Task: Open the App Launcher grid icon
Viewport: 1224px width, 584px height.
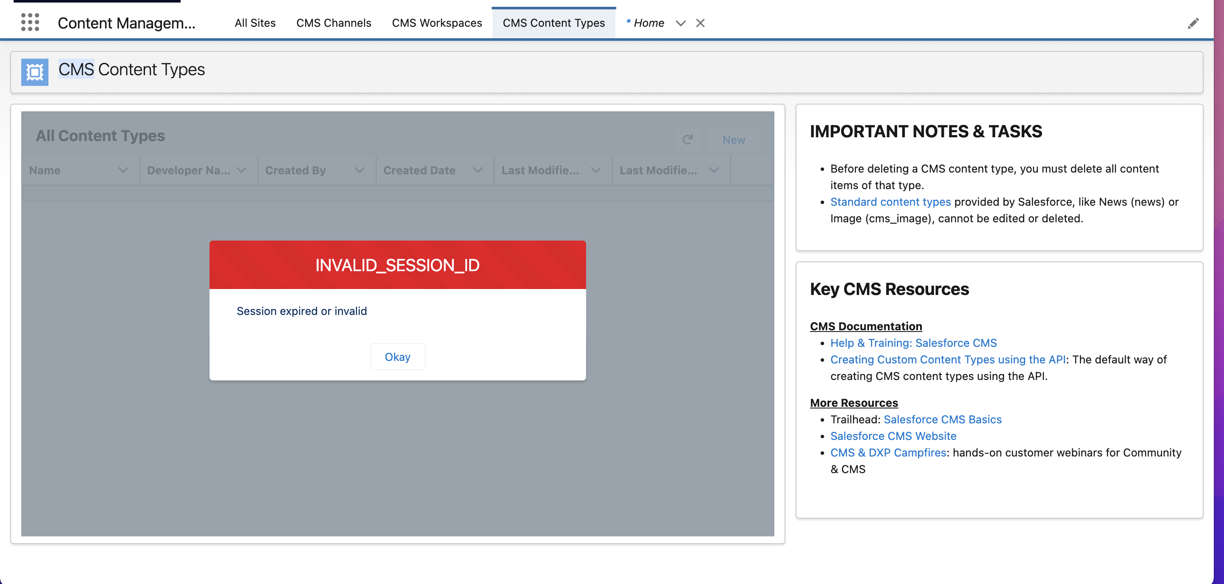Action: (30, 23)
